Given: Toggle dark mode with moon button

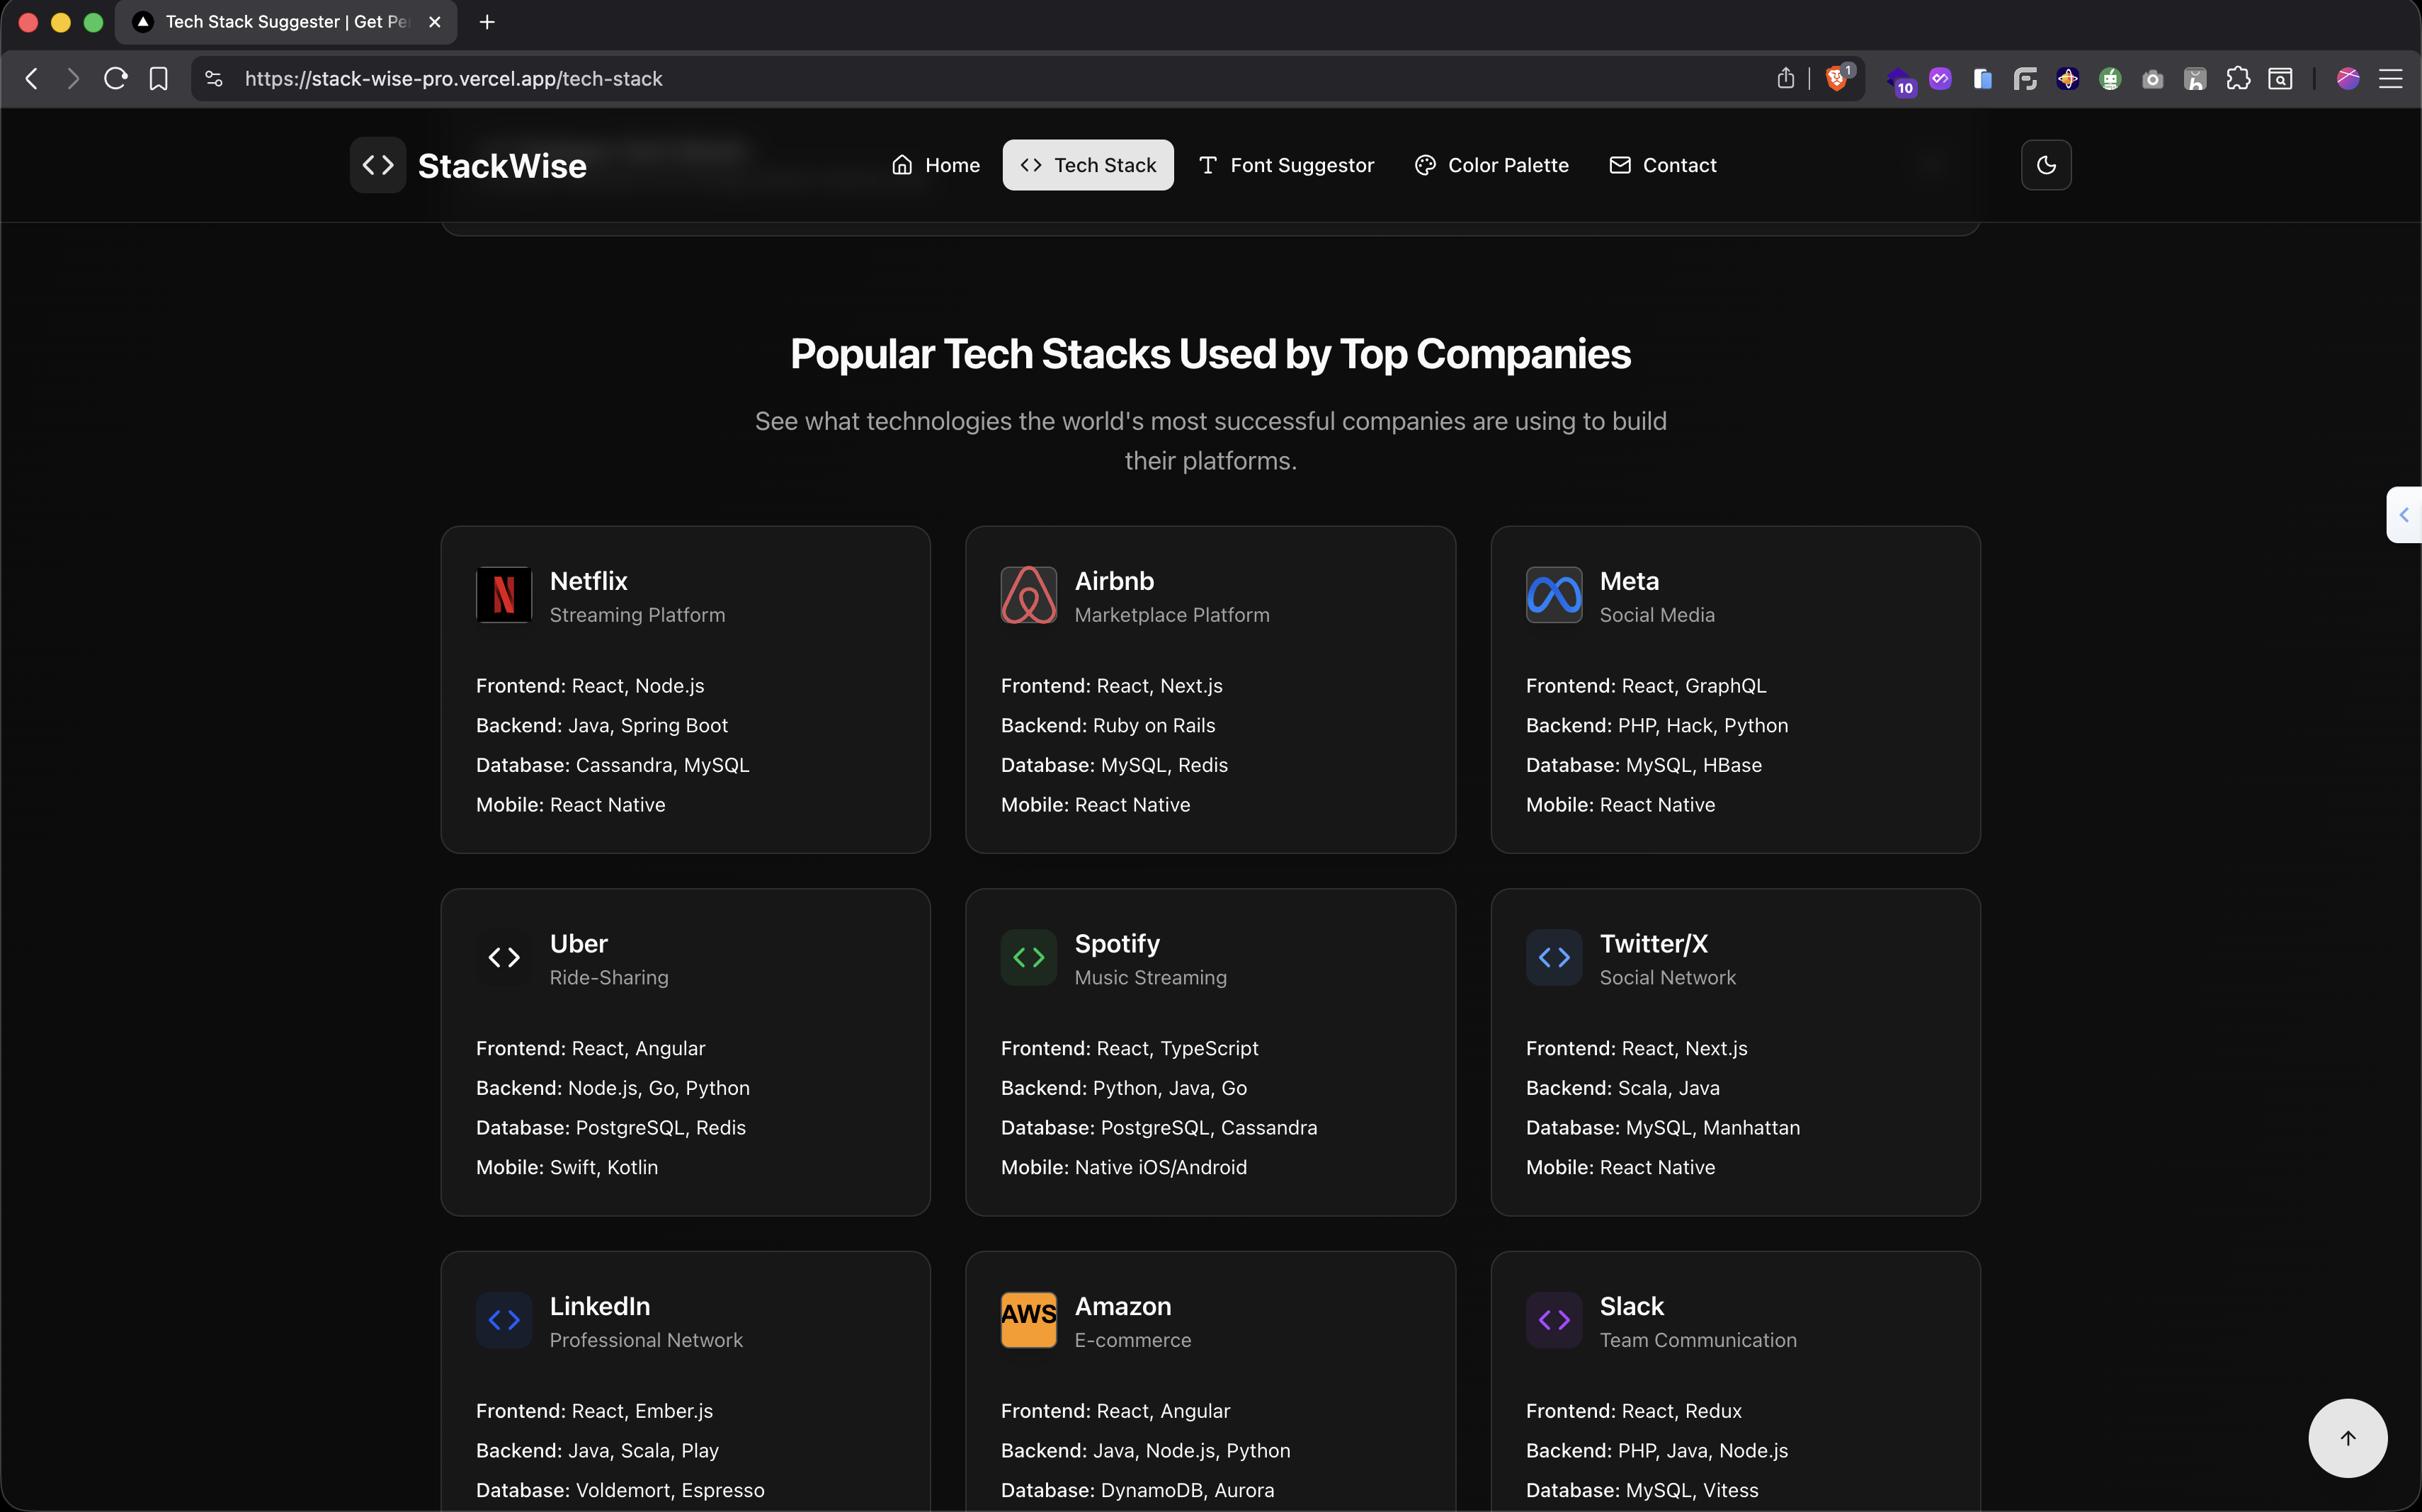Looking at the screenshot, I should (2045, 165).
